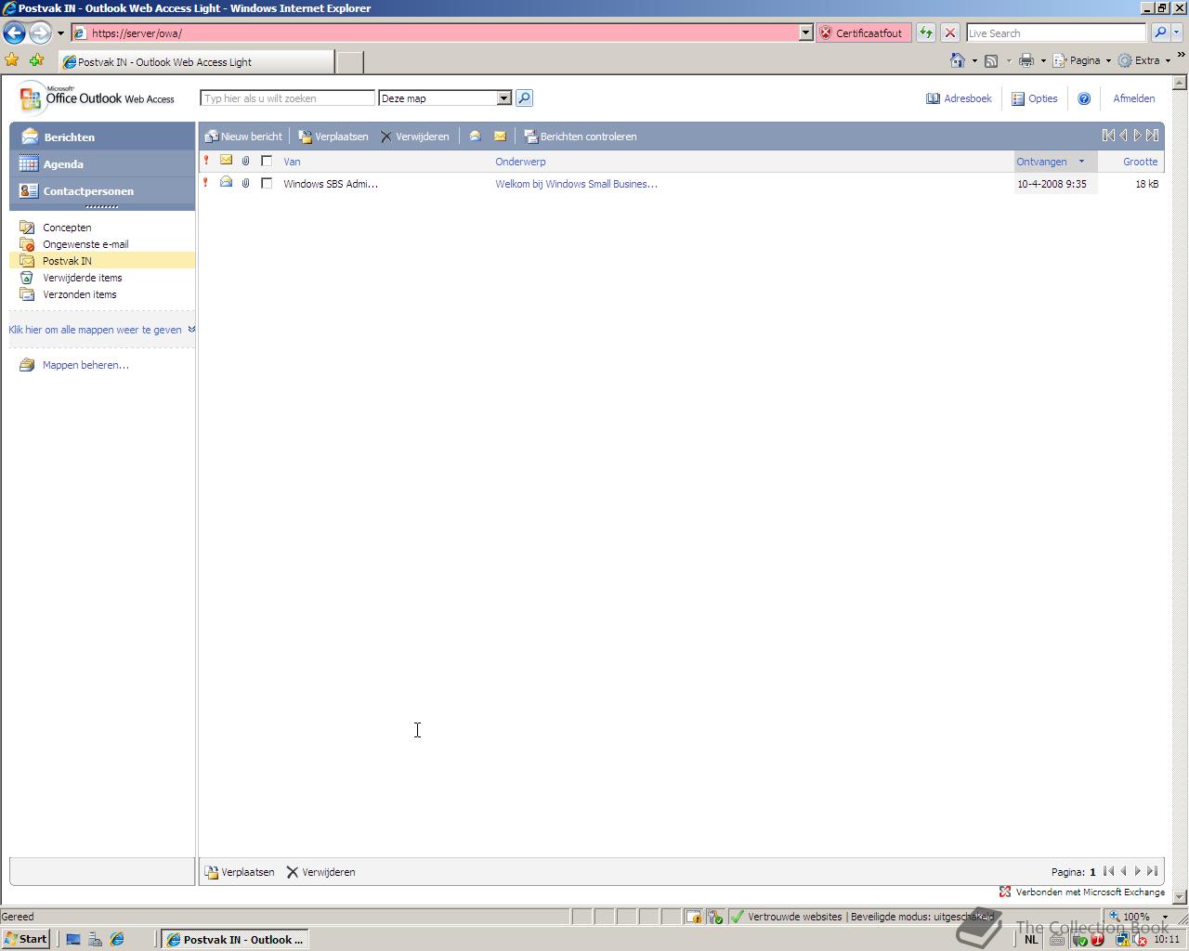Click the Add to Favorites icon

37,60
